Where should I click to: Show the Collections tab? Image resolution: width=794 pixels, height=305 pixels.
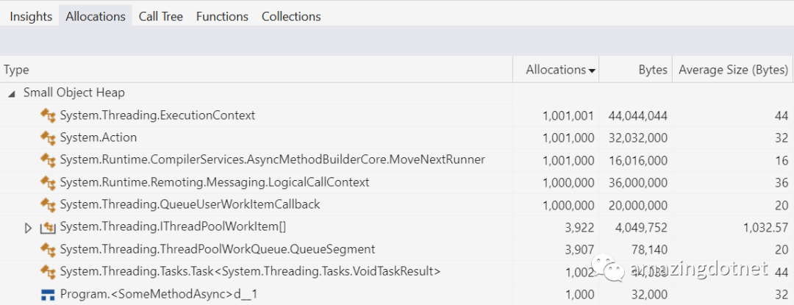tap(291, 16)
